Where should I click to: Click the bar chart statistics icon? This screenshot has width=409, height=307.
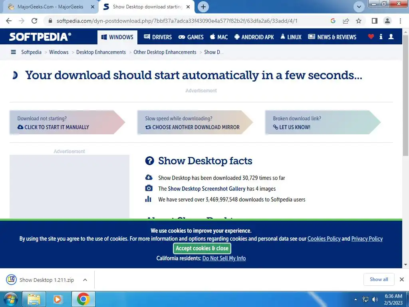[x=148, y=199]
